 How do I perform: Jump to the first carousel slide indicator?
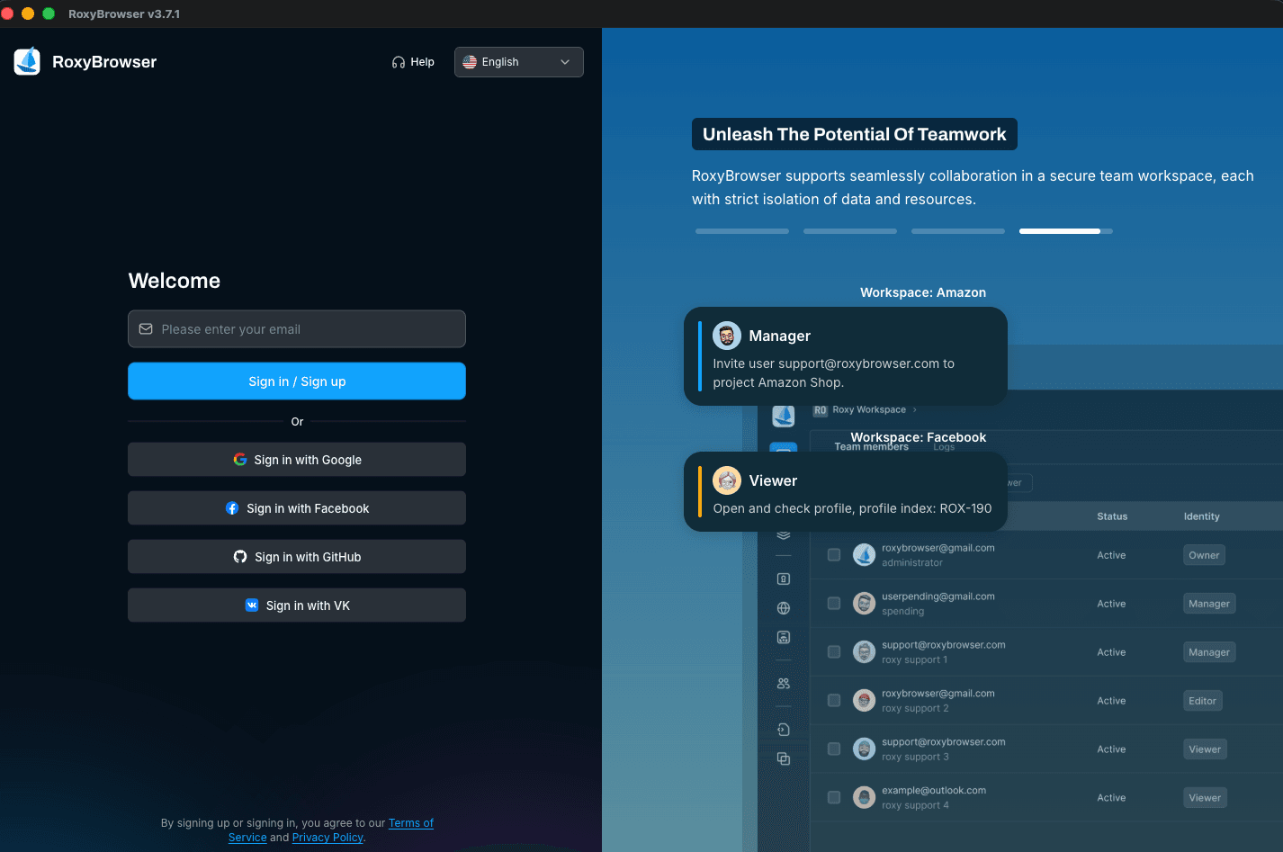(741, 231)
